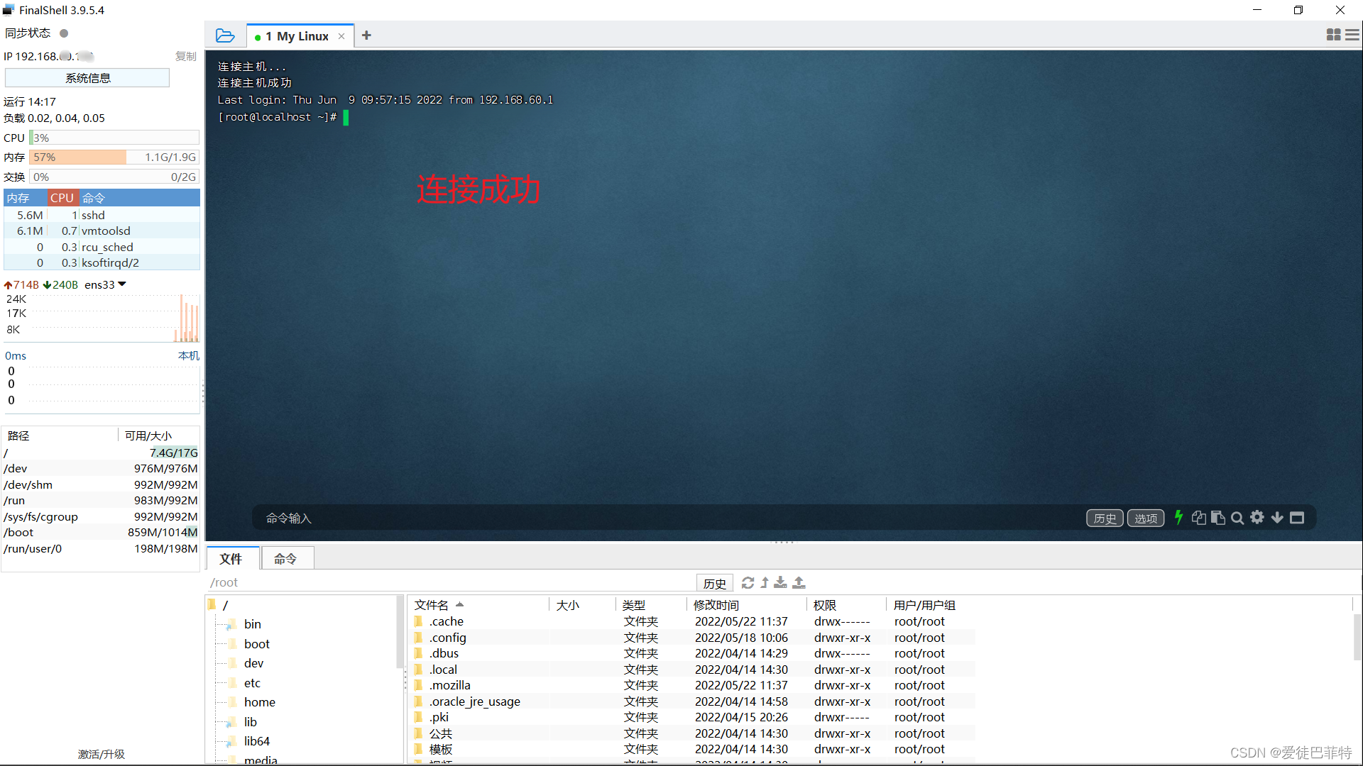Image resolution: width=1363 pixels, height=766 pixels.
Task: Open terminal search with magnifier icon
Action: (x=1237, y=518)
